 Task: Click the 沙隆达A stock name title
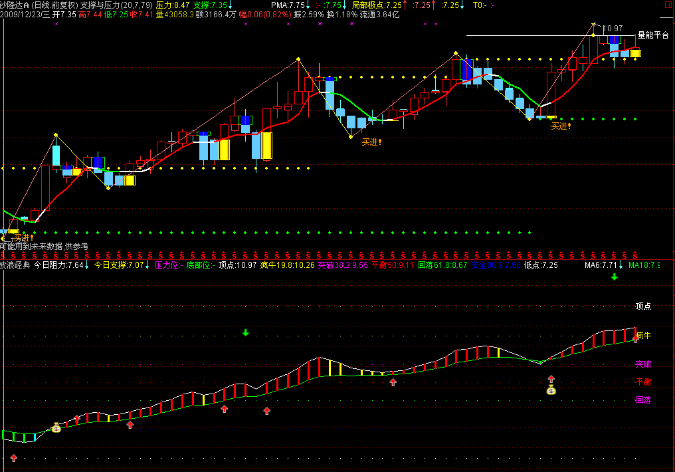pyautogui.click(x=15, y=5)
